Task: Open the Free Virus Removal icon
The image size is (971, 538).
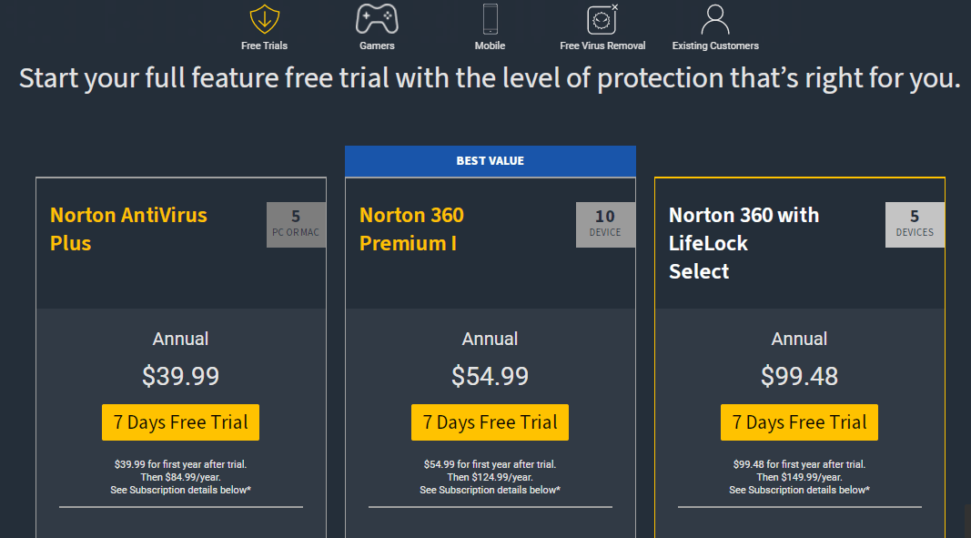Action: (x=602, y=19)
